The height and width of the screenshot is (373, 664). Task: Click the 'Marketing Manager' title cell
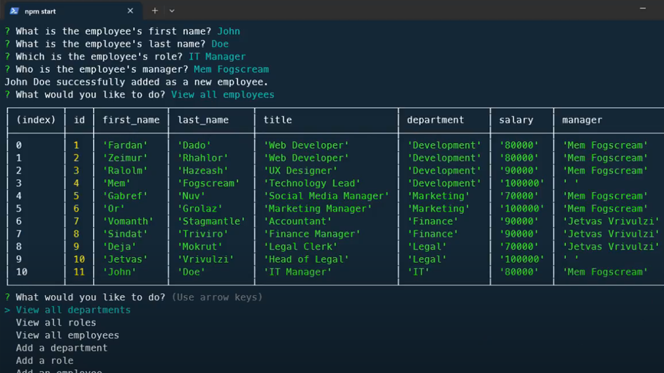pos(318,208)
